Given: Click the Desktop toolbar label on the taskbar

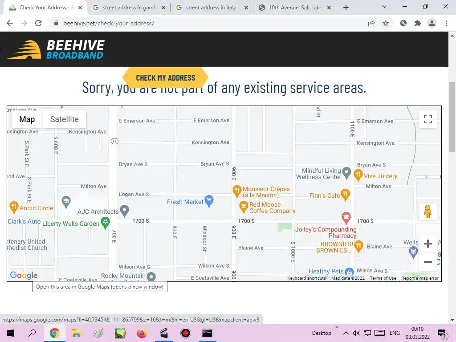Looking at the screenshot, I should (322, 333).
